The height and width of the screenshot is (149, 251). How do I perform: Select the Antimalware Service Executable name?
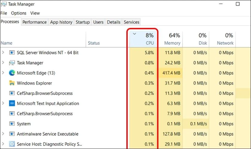48,134
